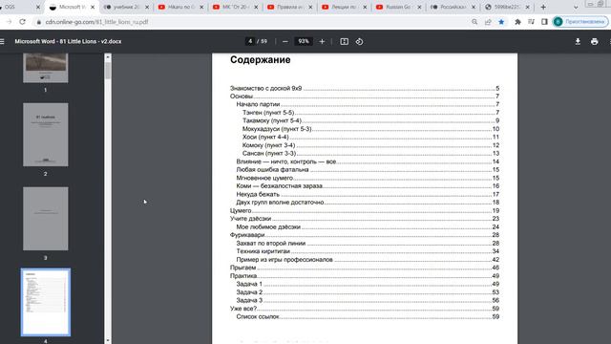Open the search magnifier in address bar
Screen dimensions: 611x344
(x=474, y=22)
